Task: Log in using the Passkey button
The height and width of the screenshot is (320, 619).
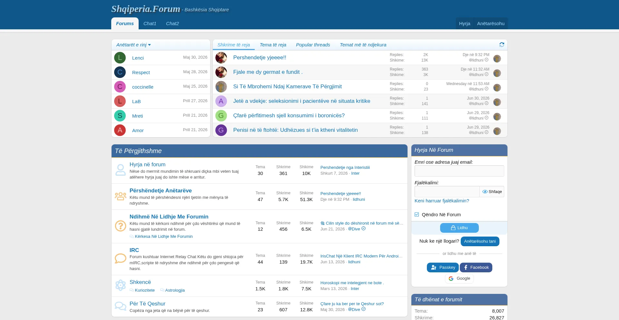Action: pyautogui.click(x=443, y=267)
